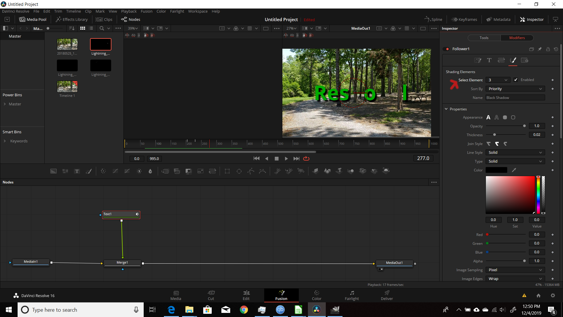Show the Keyframes editor
This screenshot has height=317, width=563.
coord(464,19)
